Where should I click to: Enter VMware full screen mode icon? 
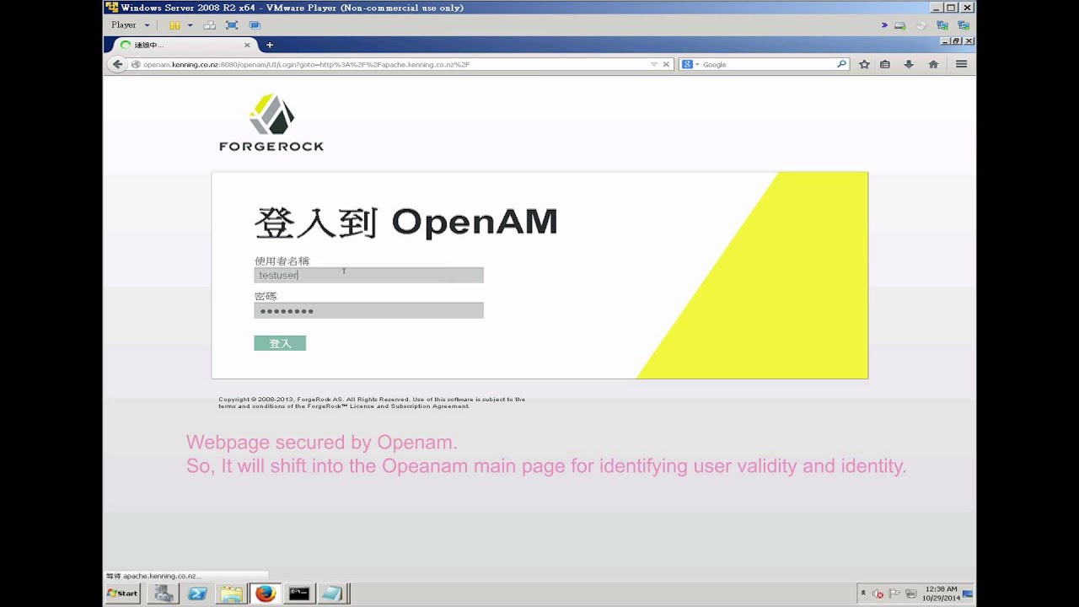click(232, 25)
